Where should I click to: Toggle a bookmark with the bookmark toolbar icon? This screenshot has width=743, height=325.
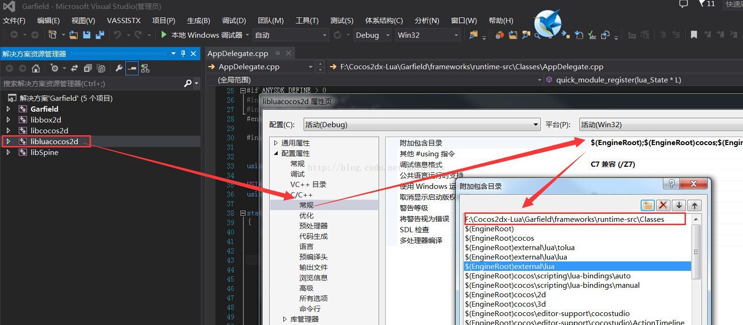693,35
